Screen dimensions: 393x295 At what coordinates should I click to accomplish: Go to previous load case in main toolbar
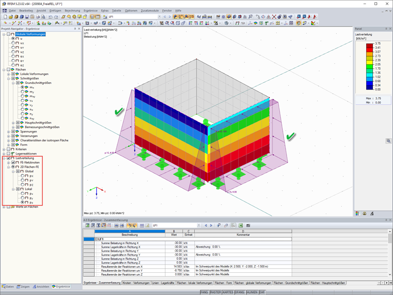point(164,17)
